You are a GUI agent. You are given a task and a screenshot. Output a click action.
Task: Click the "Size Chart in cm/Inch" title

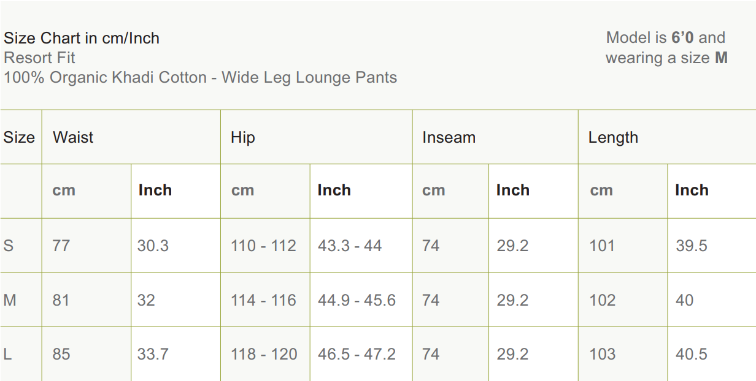82,38
